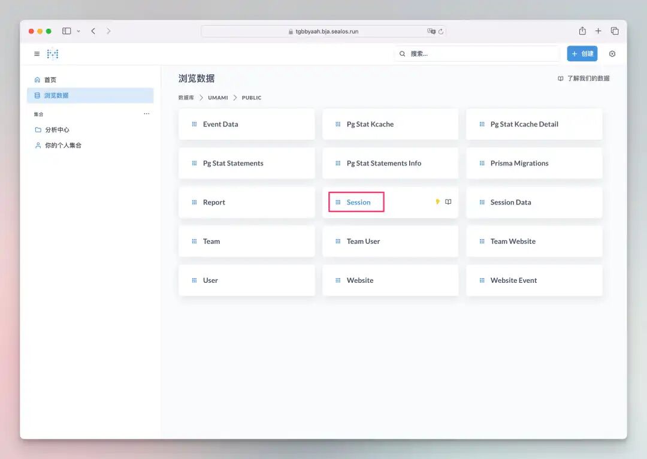Click the Session reference book icon
Image resolution: width=647 pixels, height=459 pixels.
tap(448, 202)
